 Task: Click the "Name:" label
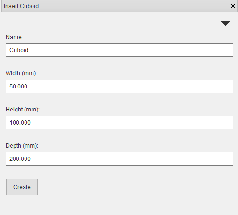pos(14,37)
